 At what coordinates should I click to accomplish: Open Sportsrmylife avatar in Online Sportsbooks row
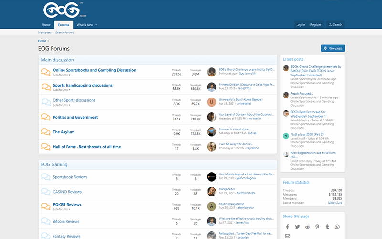pyautogui.click(x=212, y=72)
